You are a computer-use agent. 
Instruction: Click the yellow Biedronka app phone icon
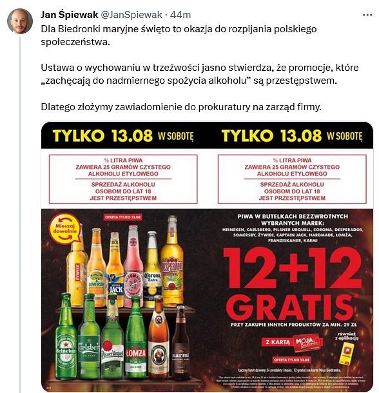pos(346,354)
